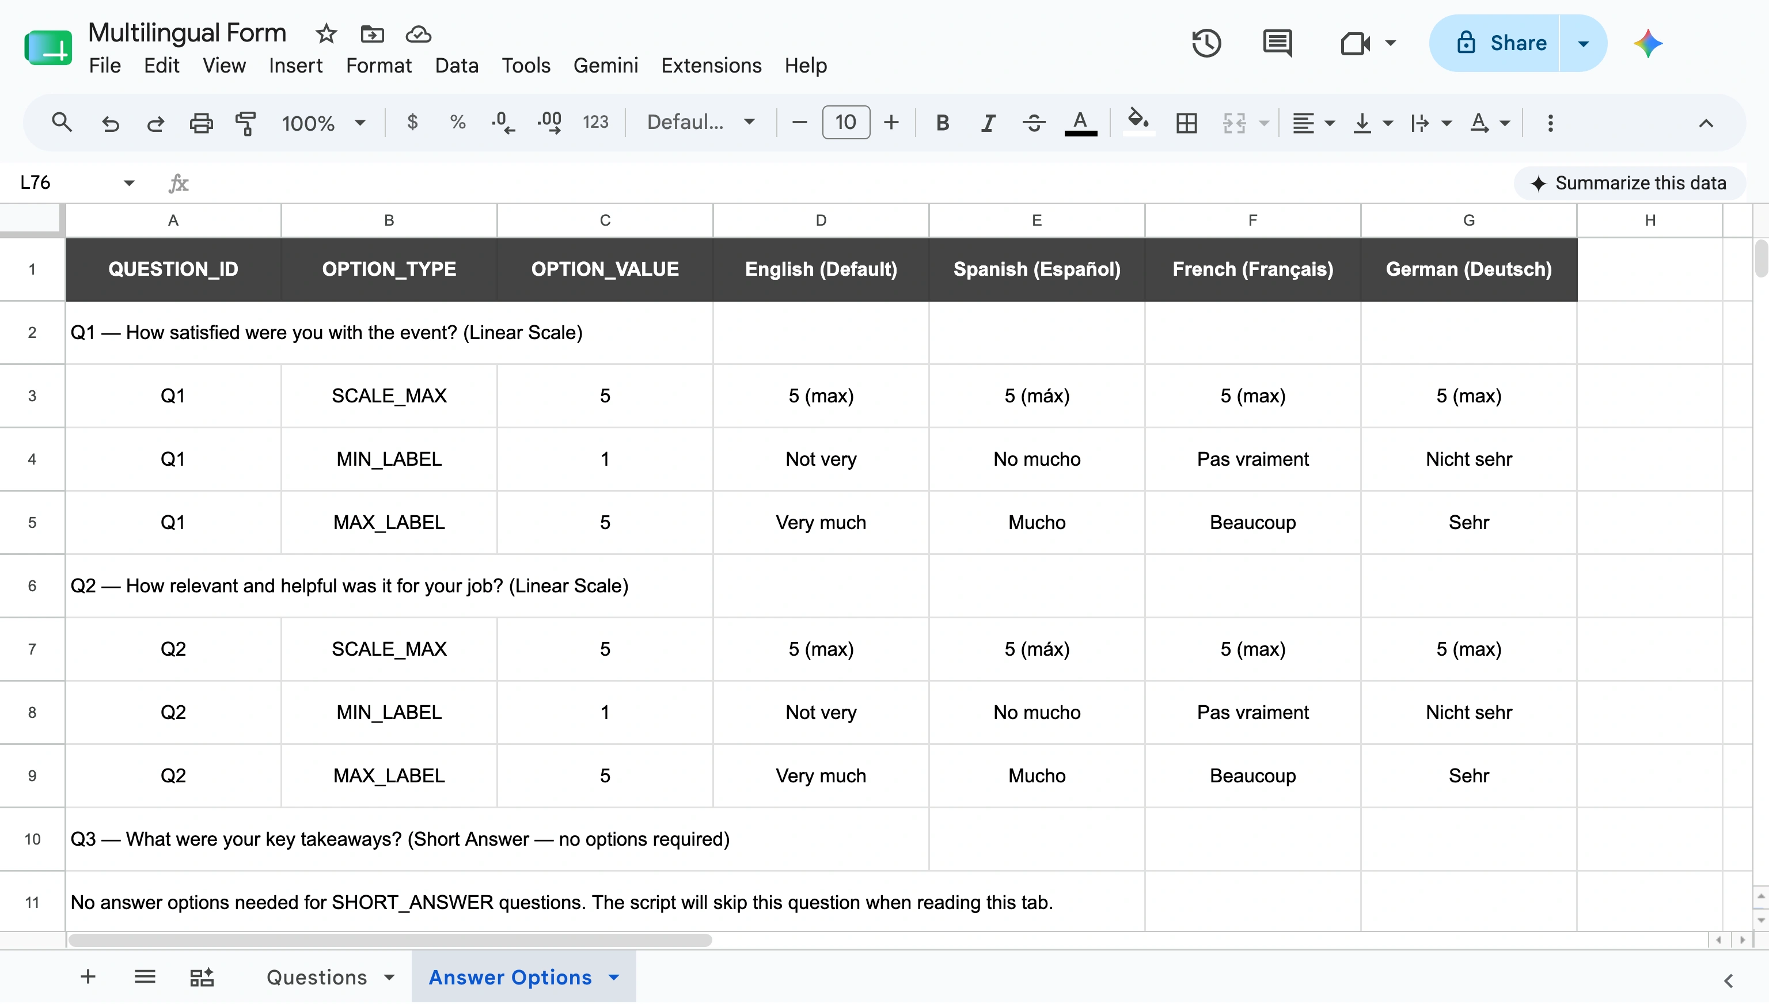
Task: Toggle italic formatting
Action: (x=988, y=123)
